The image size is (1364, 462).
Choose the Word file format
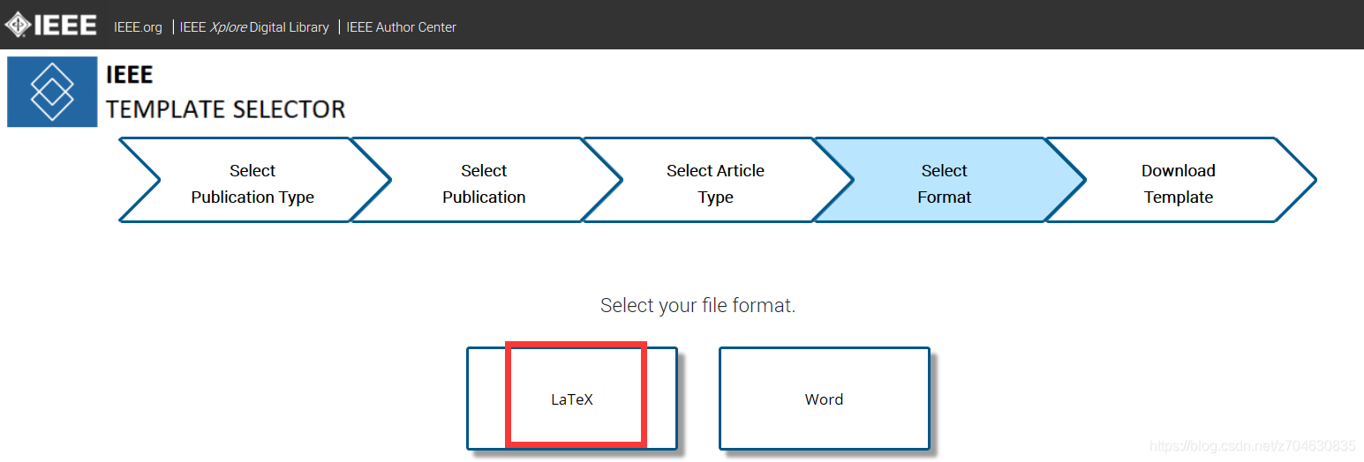824,399
